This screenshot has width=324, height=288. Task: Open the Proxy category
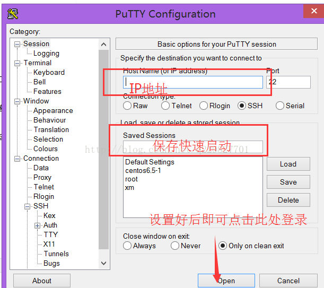click(42, 177)
